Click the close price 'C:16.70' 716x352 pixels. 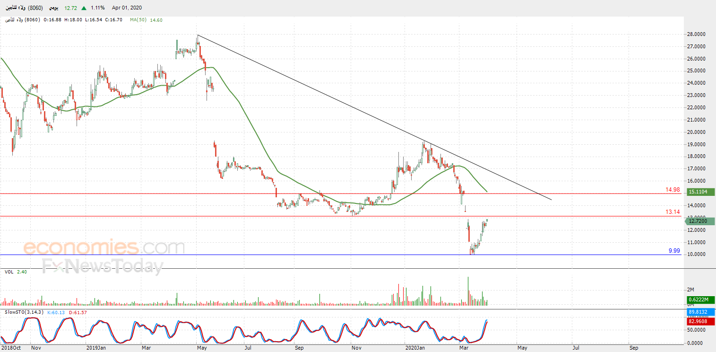coord(114,20)
